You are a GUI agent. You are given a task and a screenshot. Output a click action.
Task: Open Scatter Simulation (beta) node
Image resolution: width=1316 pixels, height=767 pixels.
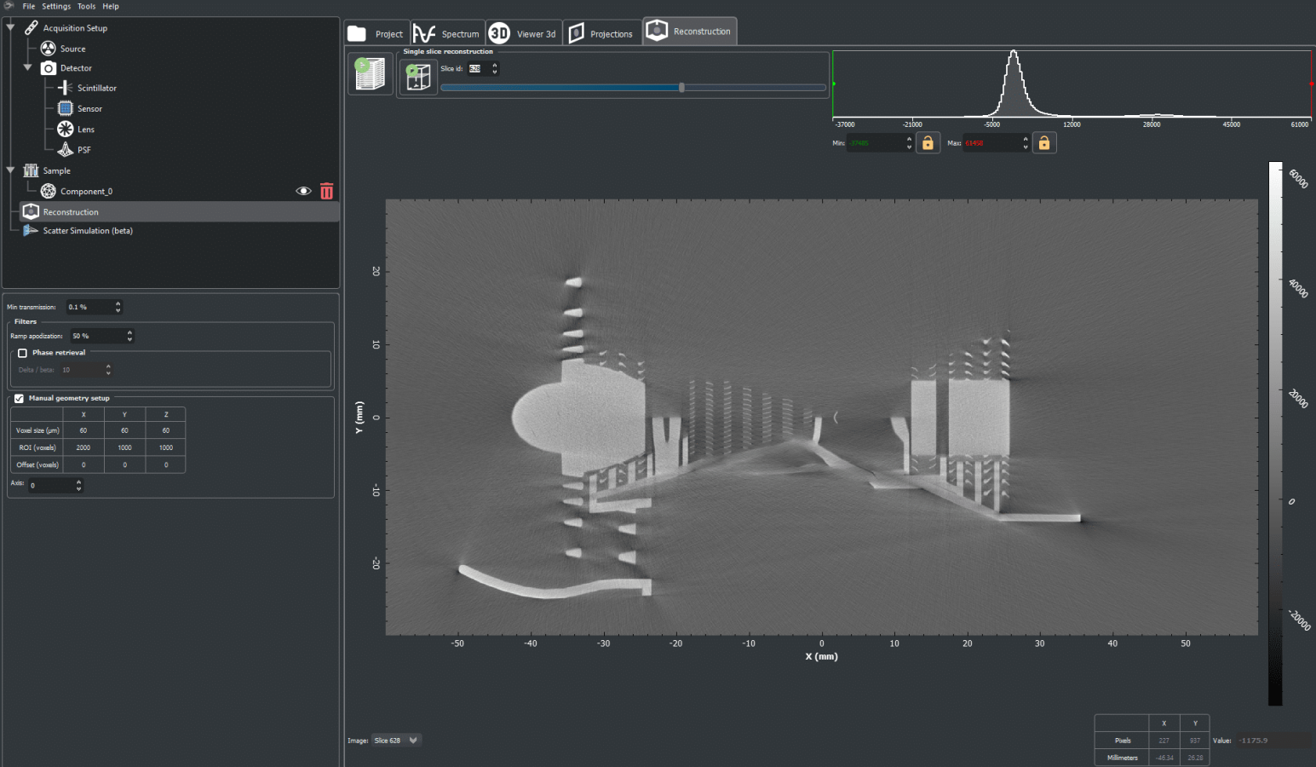87,231
